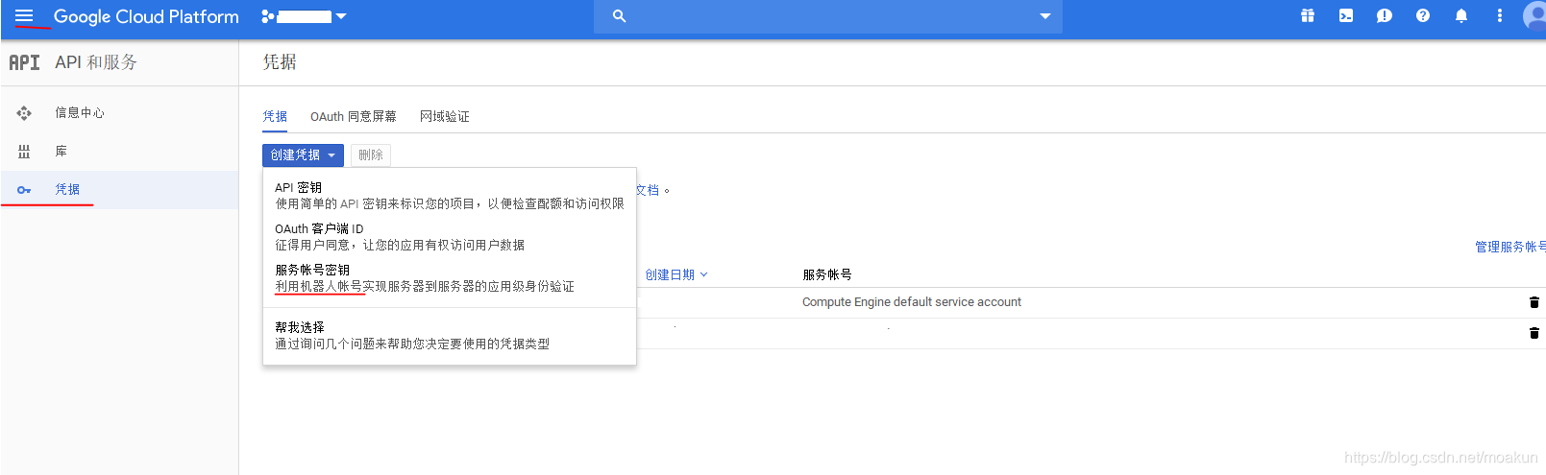The image size is (1546, 475).
Task: Click the 创建凭据 dropdown button
Action: [303, 154]
